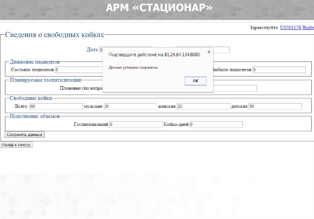Focus the Госпитализаций input field
314x219 pixels.
pos(136,124)
